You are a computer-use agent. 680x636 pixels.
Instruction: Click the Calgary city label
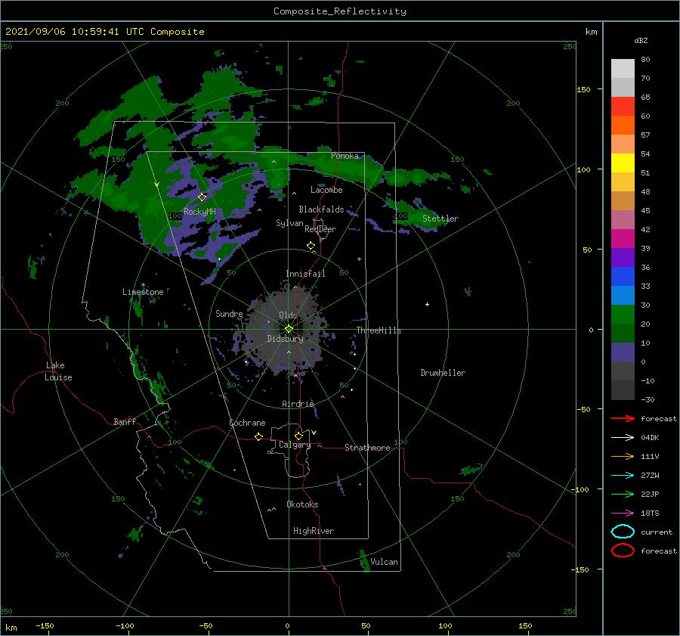tap(295, 445)
